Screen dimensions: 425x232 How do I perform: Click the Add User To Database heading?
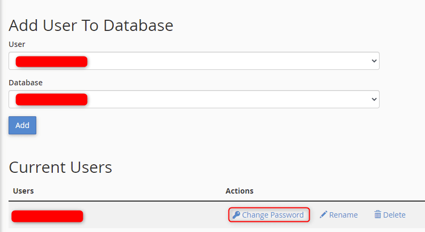tap(91, 26)
